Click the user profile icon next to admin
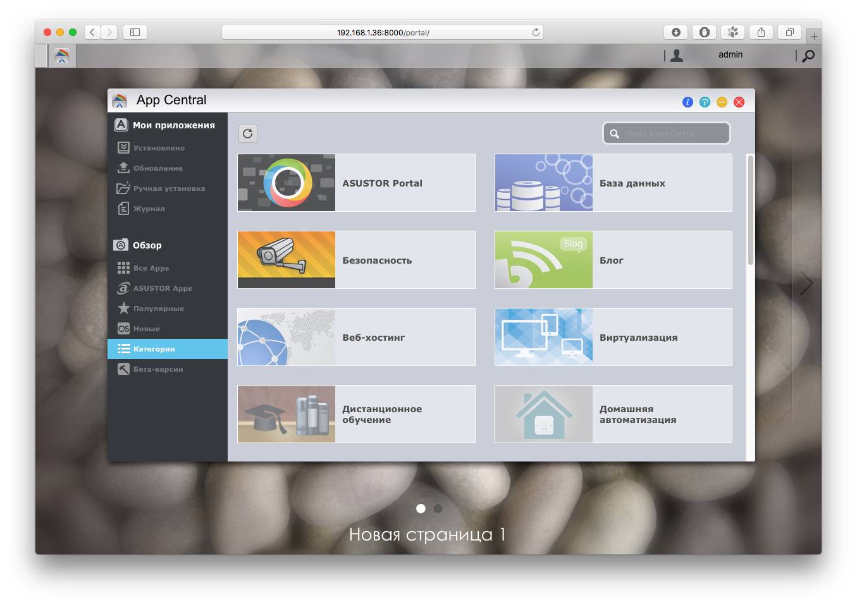857x605 pixels. (x=677, y=56)
